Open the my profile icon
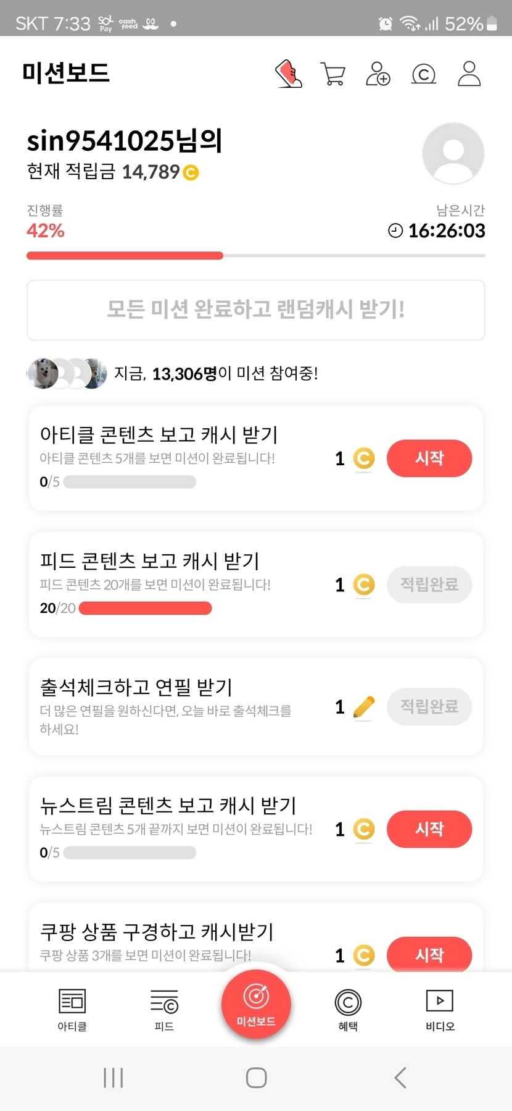512x1111 pixels. point(469,74)
